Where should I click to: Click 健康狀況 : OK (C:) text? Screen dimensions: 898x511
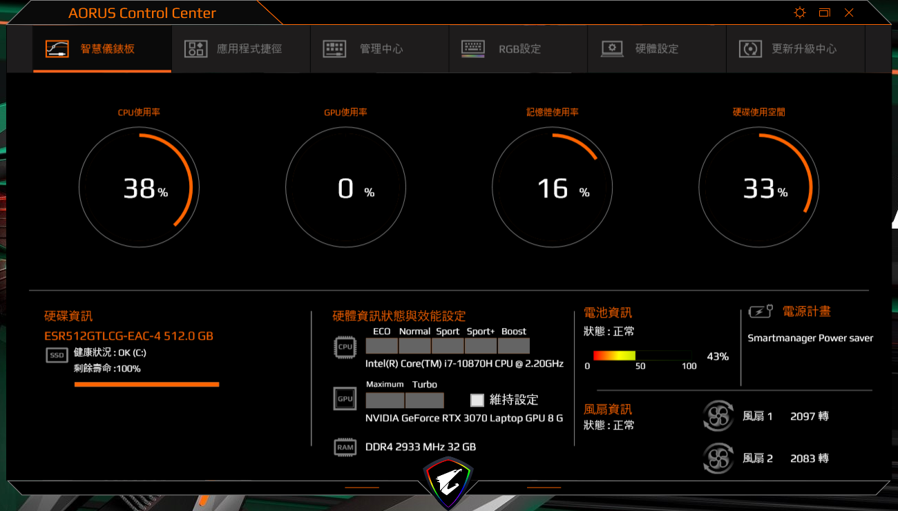[110, 354]
